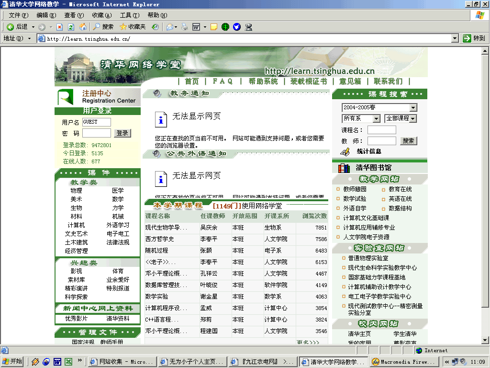The image size is (490, 368).
Task: Switch to Macromedia Fireworks taskbar window
Action: (x=404, y=362)
